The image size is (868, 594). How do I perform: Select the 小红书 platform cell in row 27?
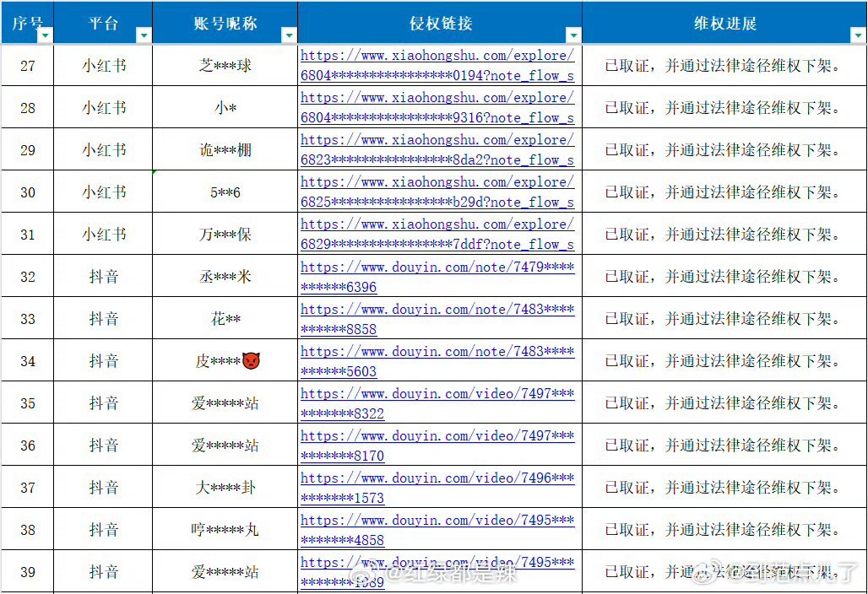click(x=103, y=66)
